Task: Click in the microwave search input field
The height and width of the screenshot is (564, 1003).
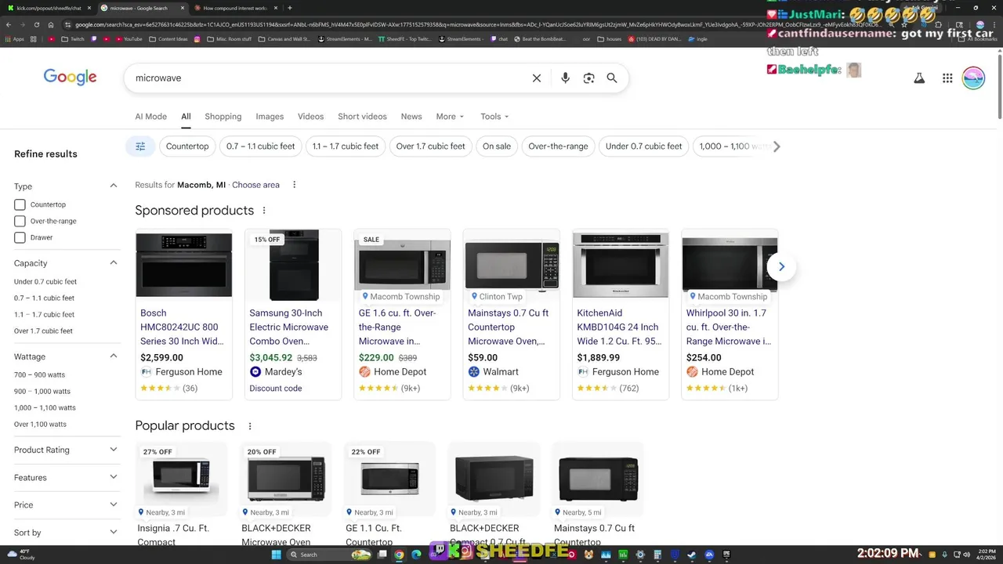Action: (x=329, y=78)
